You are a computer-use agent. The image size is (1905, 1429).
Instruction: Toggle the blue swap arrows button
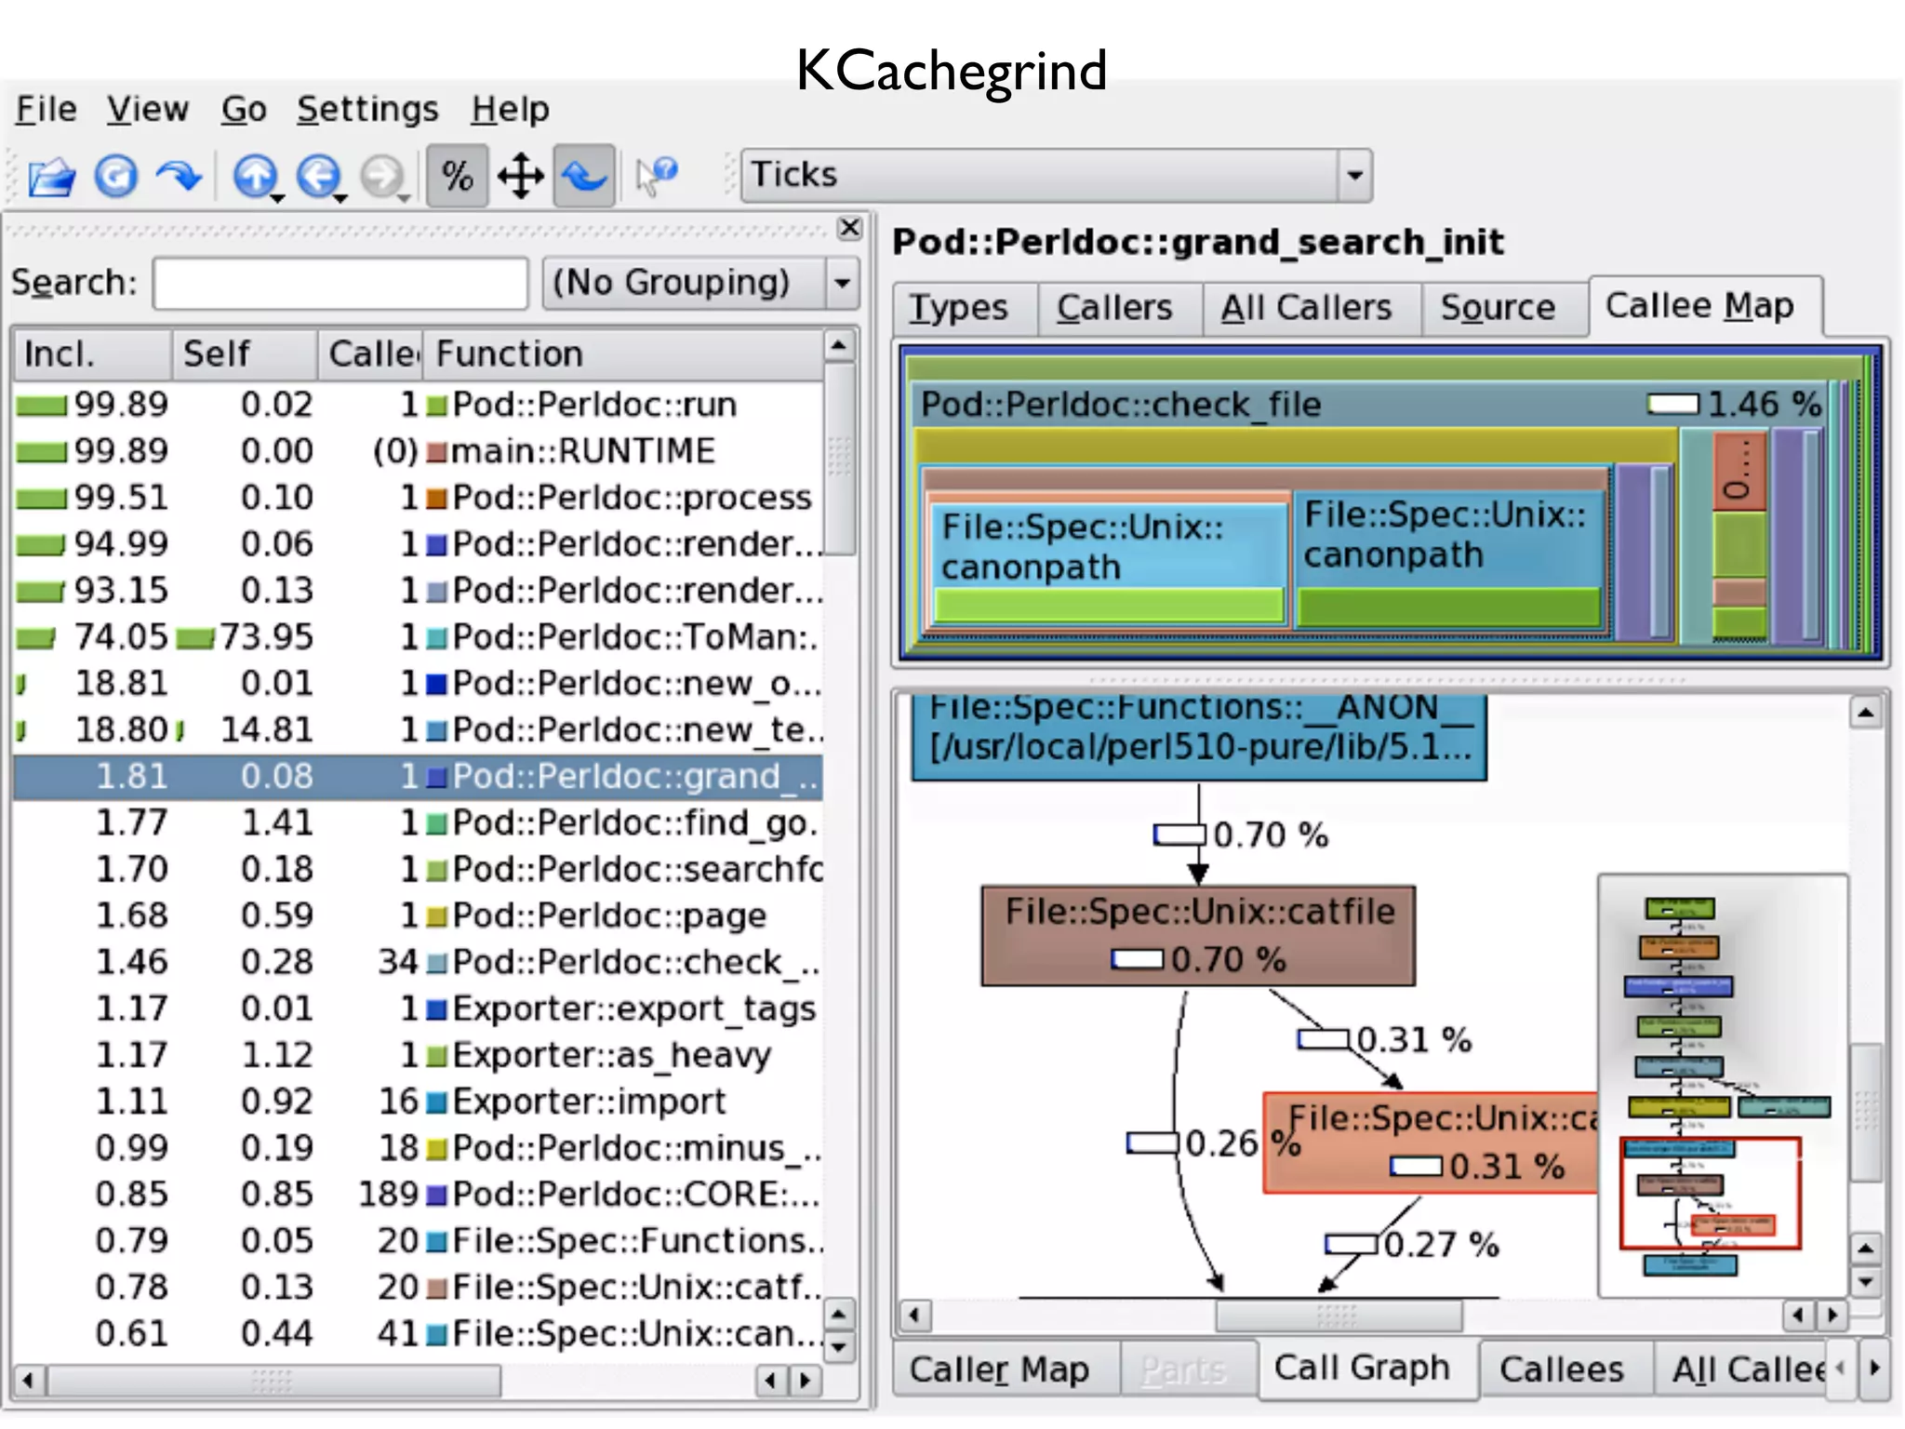pyautogui.click(x=584, y=176)
